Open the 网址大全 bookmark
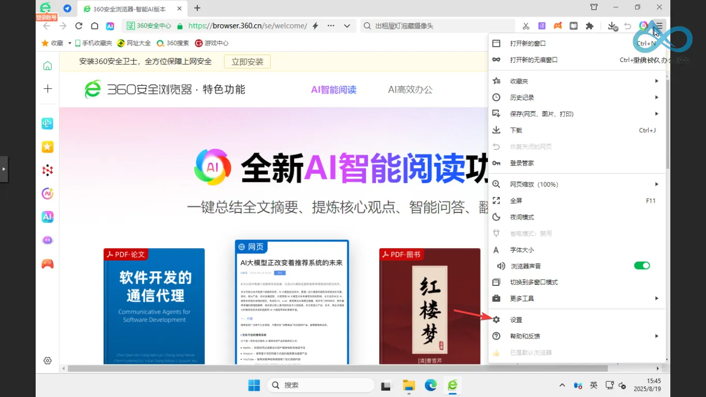This screenshot has width=706, height=397. (134, 43)
